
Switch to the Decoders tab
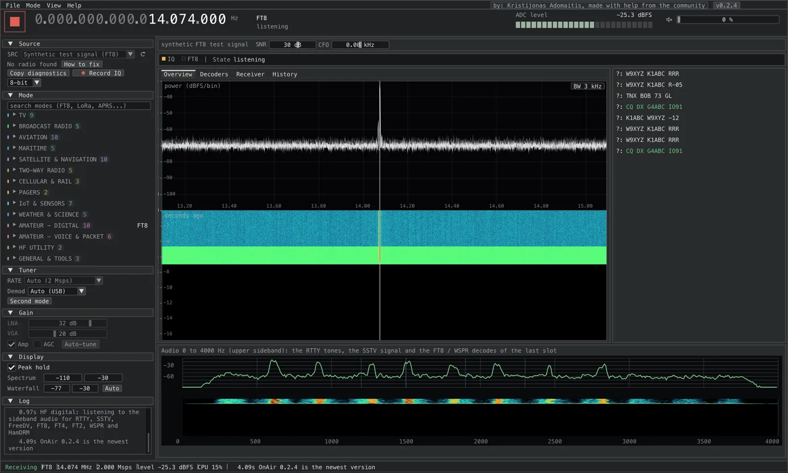(214, 74)
